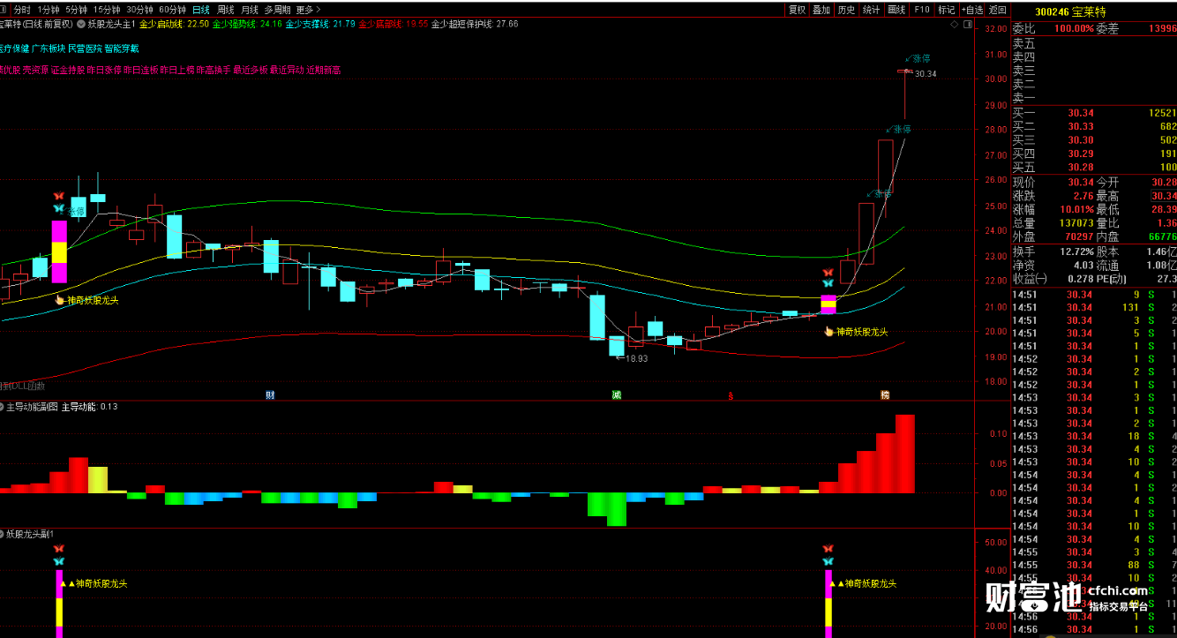Click the 复权 adjustment button

pyautogui.click(x=797, y=10)
